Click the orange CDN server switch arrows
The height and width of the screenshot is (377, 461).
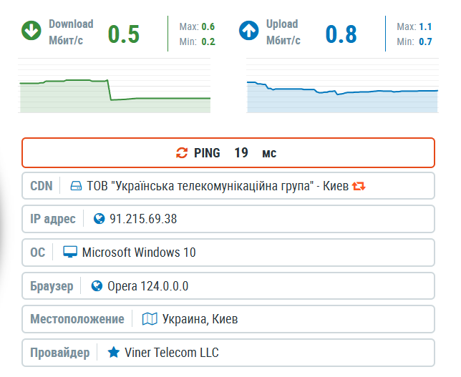pyautogui.click(x=359, y=186)
